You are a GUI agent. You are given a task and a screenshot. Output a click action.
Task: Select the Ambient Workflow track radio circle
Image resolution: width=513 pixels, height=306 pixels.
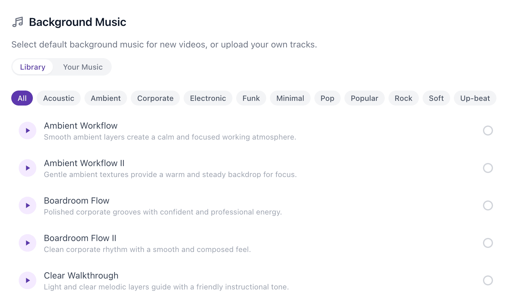pyautogui.click(x=488, y=131)
